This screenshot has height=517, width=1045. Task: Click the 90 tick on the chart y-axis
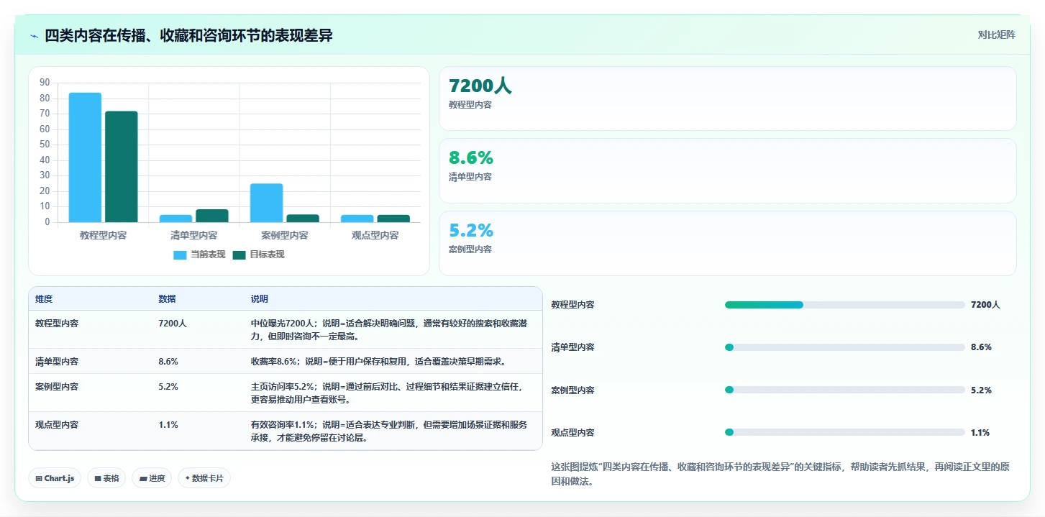[x=45, y=83]
